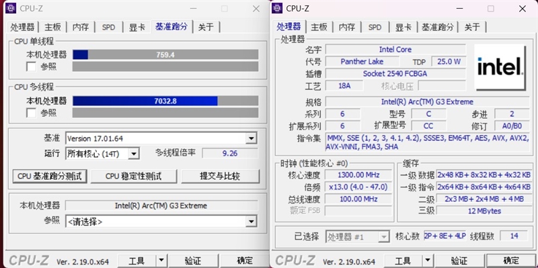Click 扩展型号 value CC
This screenshot has height=268, width=538.
pyautogui.click(x=428, y=126)
